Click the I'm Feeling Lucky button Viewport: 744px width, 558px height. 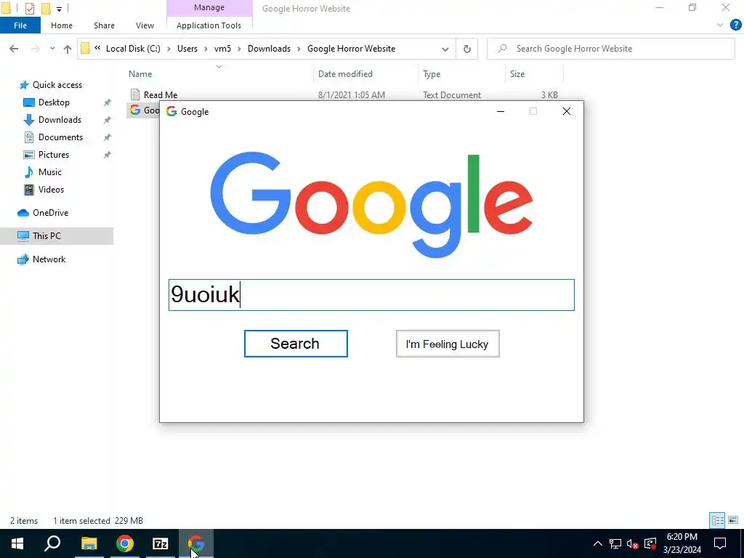(448, 344)
